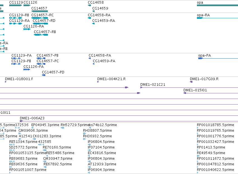Select EST RH38807.5prime
This screenshot has width=238, height=174.
(97, 131)
